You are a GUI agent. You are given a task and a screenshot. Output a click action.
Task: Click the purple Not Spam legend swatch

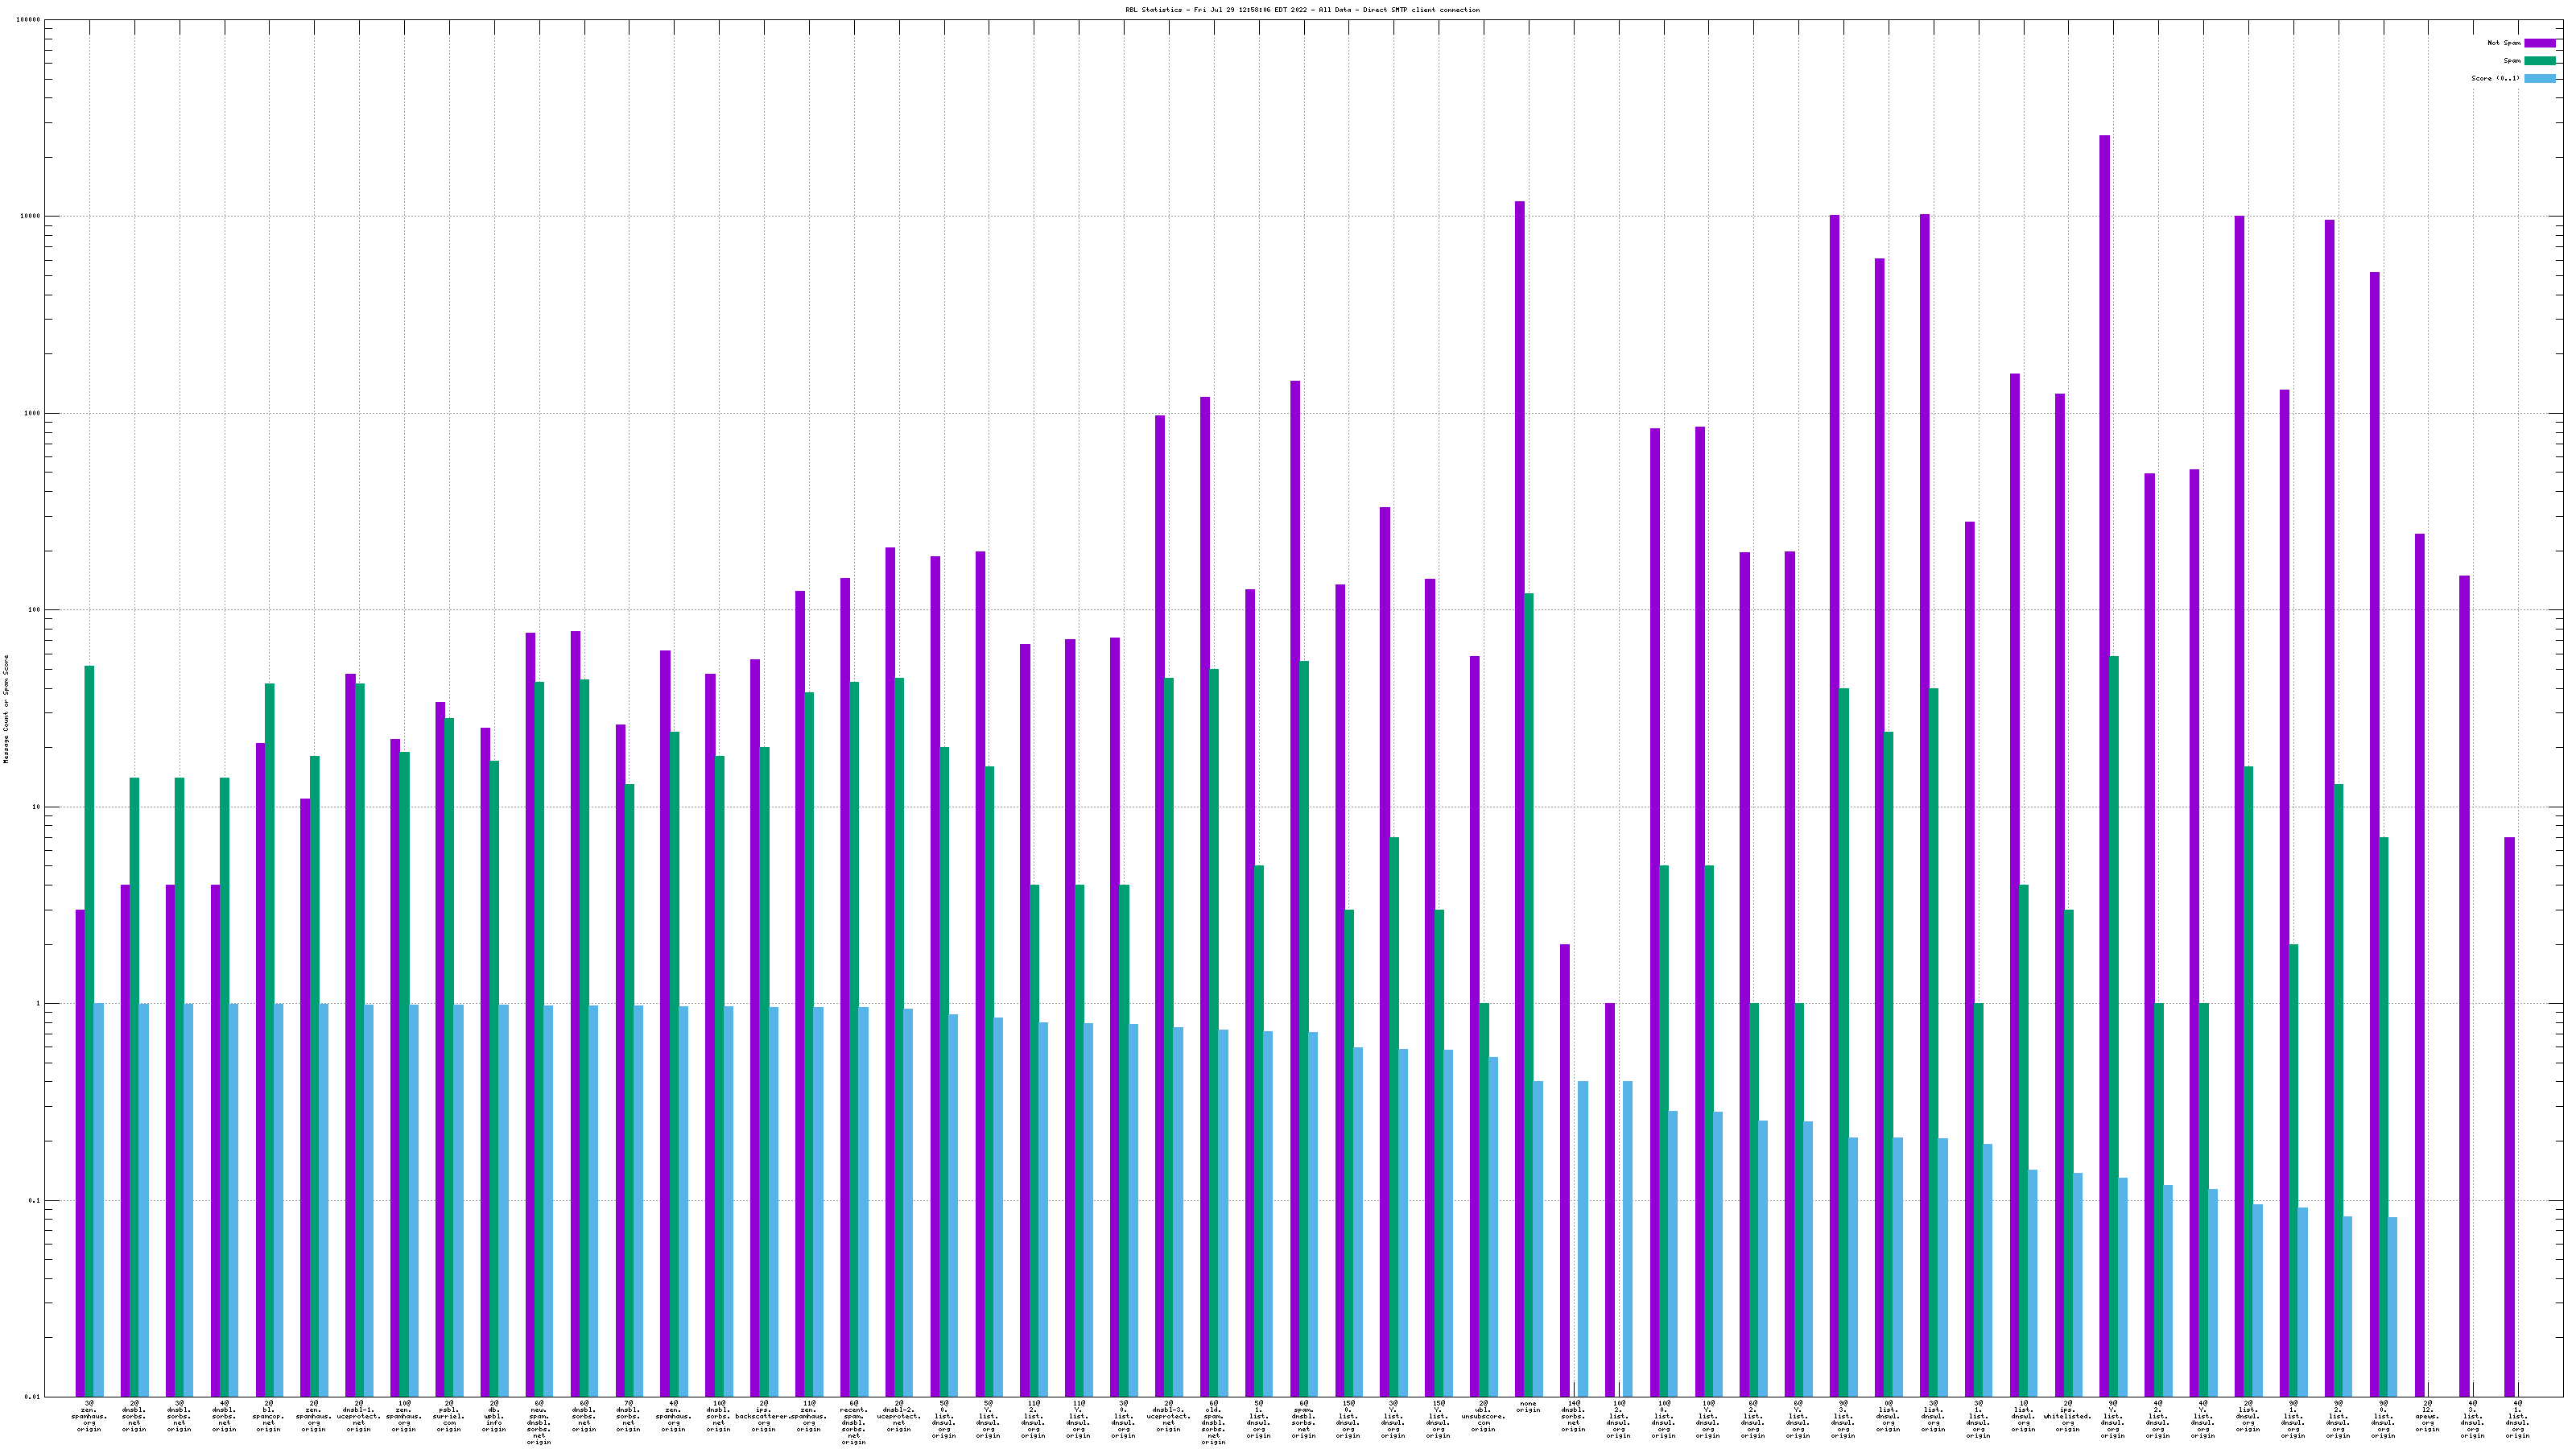click(2539, 43)
